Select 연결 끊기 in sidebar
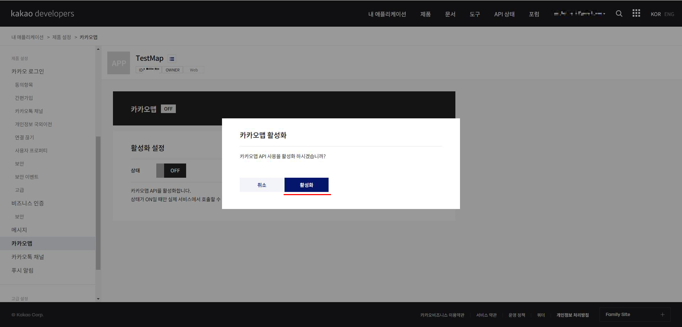This screenshot has width=682, height=327. coord(25,138)
